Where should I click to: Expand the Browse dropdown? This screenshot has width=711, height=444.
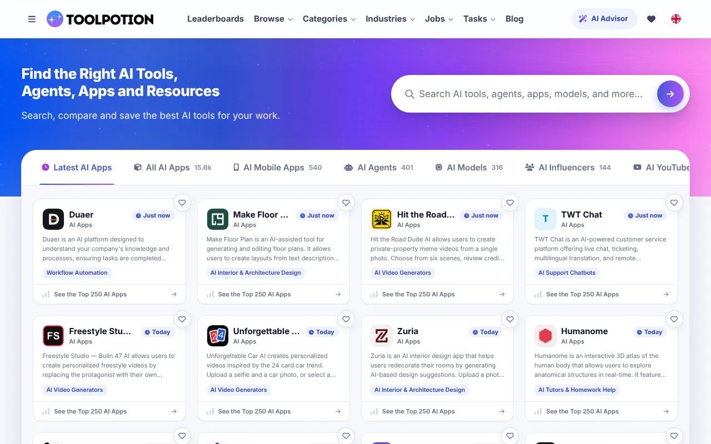[273, 19]
